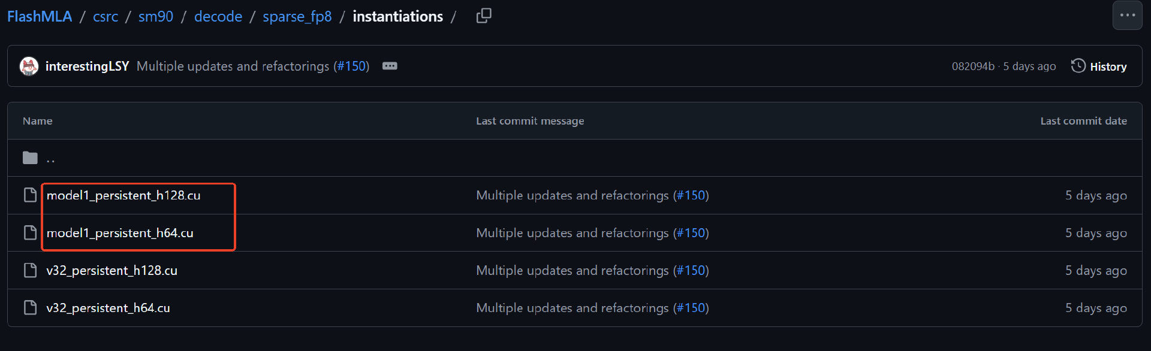Navigate to the sparse_fp8 breadcrumb folder

click(x=297, y=17)
